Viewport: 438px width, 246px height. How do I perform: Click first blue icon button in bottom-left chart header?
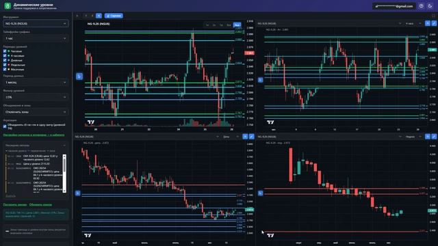point(245,137)
